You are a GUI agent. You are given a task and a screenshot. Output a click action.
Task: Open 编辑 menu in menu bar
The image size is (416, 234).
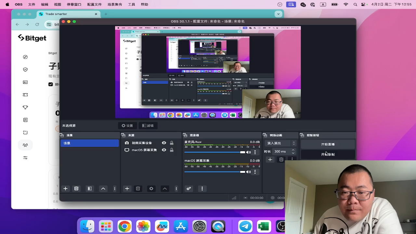(45, 5)
